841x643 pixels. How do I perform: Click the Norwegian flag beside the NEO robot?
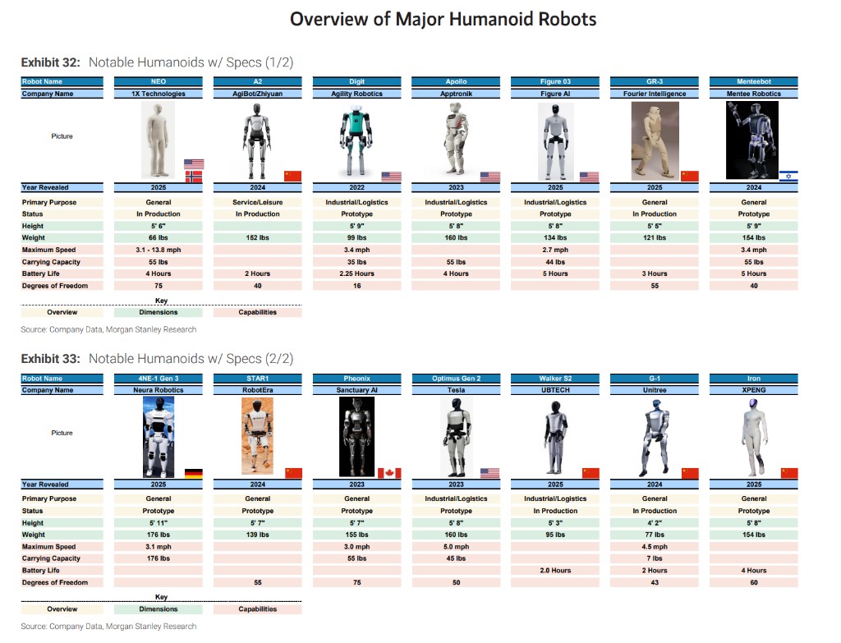pos(194,176)
